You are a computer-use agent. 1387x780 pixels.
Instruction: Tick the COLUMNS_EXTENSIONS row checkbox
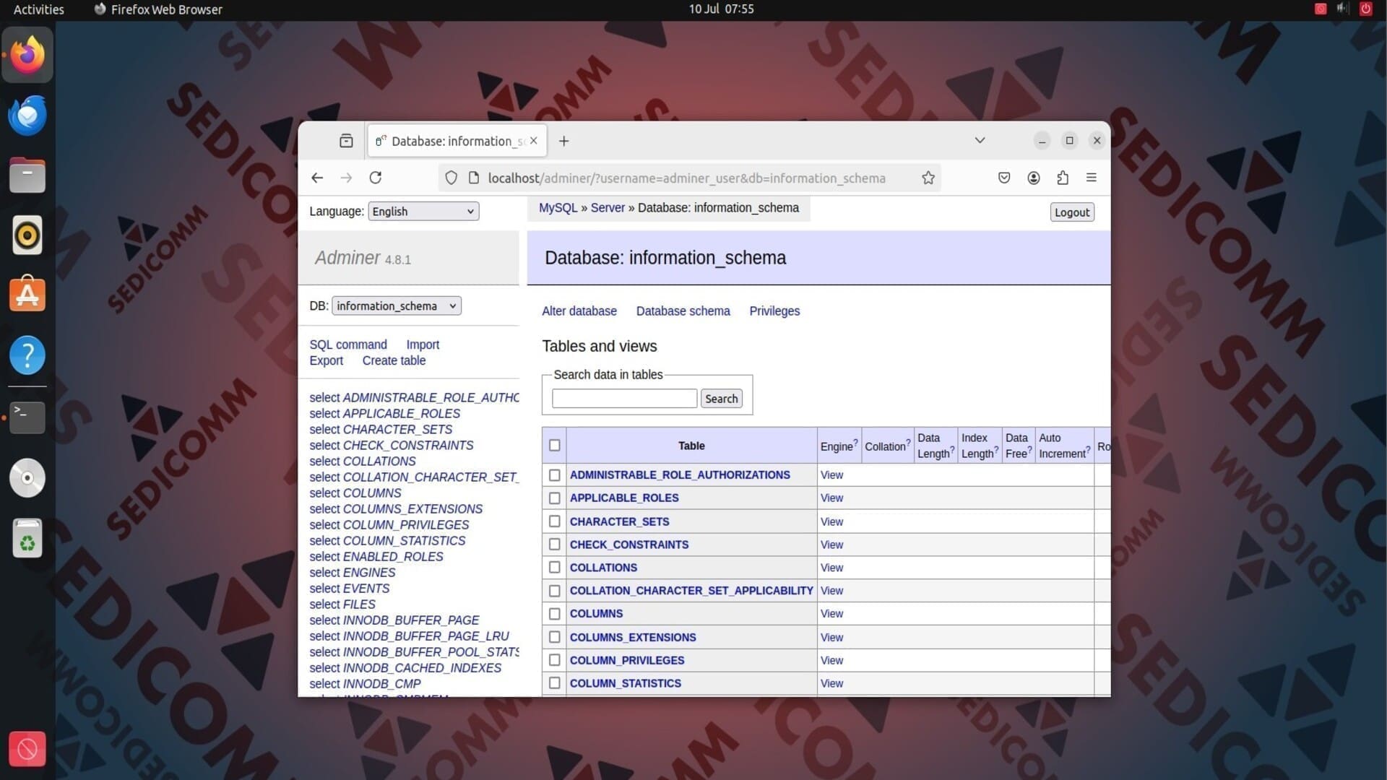coord(554,637)
